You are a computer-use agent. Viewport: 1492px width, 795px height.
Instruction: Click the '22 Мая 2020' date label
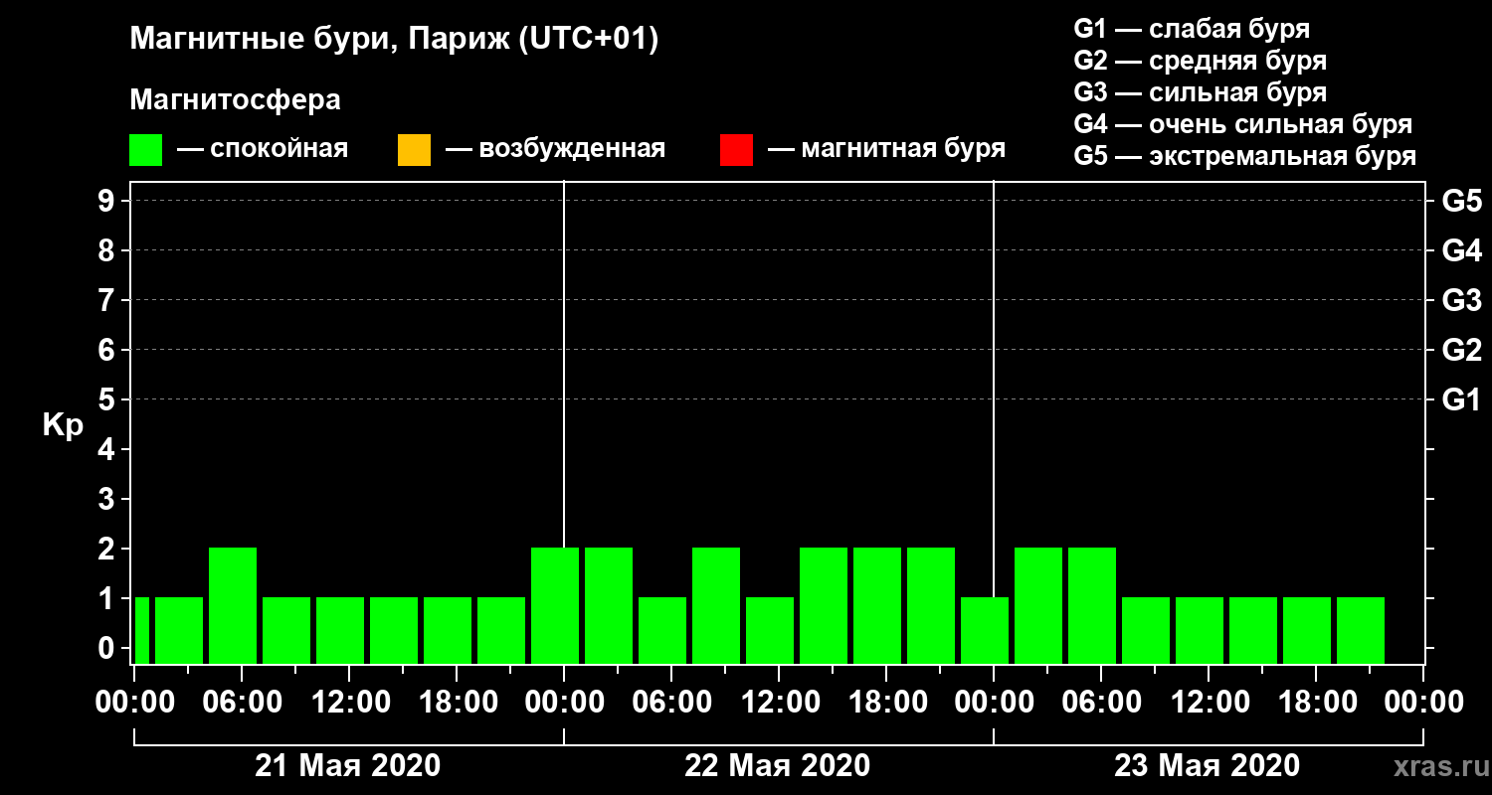click(777, 766)
